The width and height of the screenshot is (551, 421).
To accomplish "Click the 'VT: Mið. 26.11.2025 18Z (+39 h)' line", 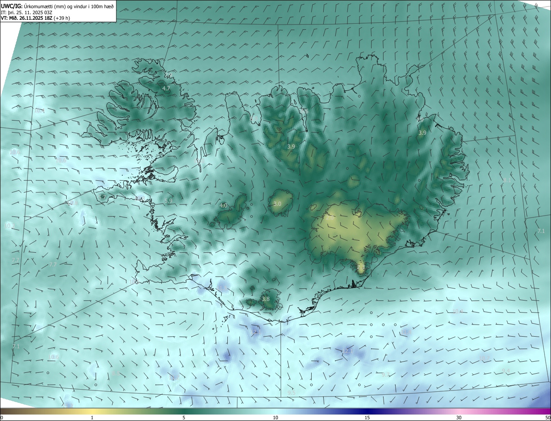I will [x=36, y=18].
